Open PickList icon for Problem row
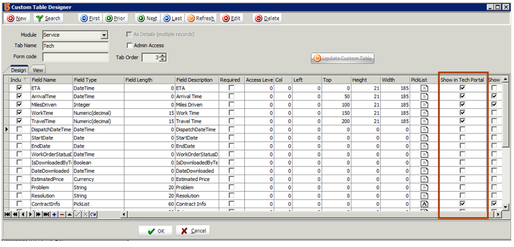The image size is (514, 247). pyautogui.click(x=424, y=188)
